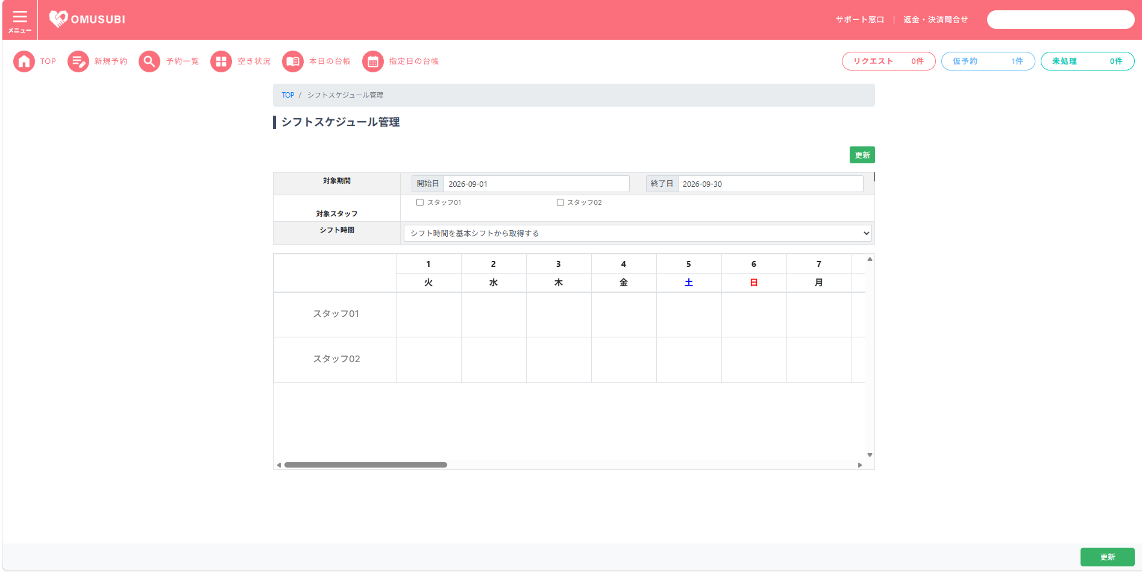Click the シフト時間 row label

click(x=337, y=230)
